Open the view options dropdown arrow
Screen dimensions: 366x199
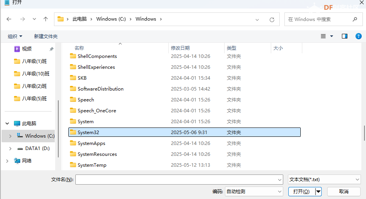click(x=331, y=36)
